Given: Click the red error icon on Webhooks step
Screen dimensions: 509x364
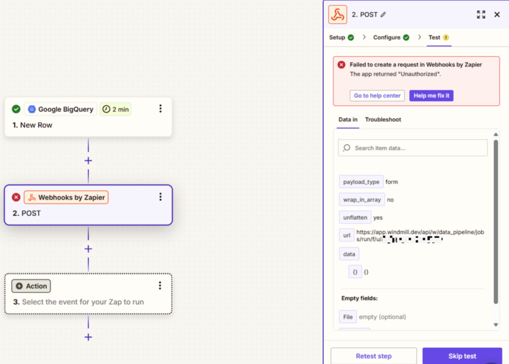Looking at the screenshot, I should (16, 197).
